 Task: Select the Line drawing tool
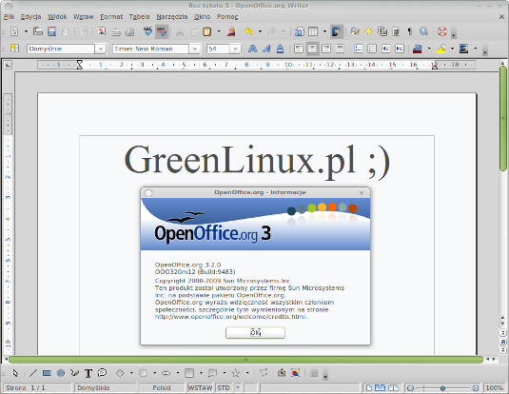click(32, 373)
